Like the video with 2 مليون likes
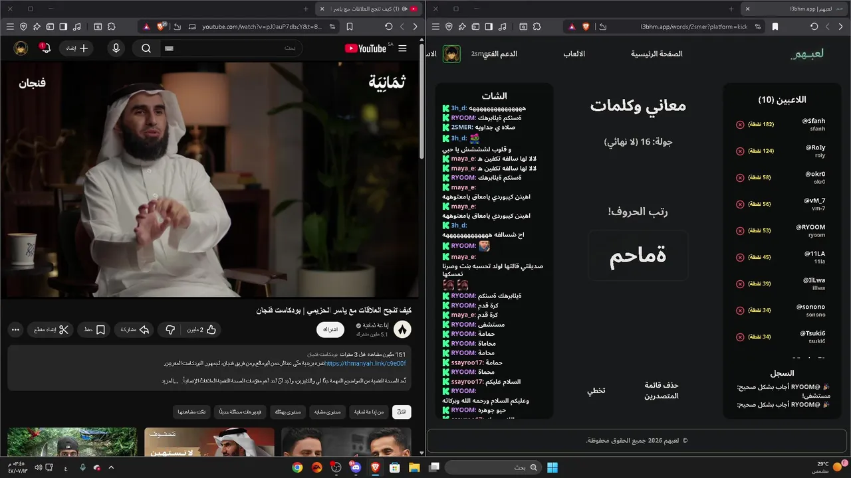Viewport: 851px width, 478px height. click(200, 330)
